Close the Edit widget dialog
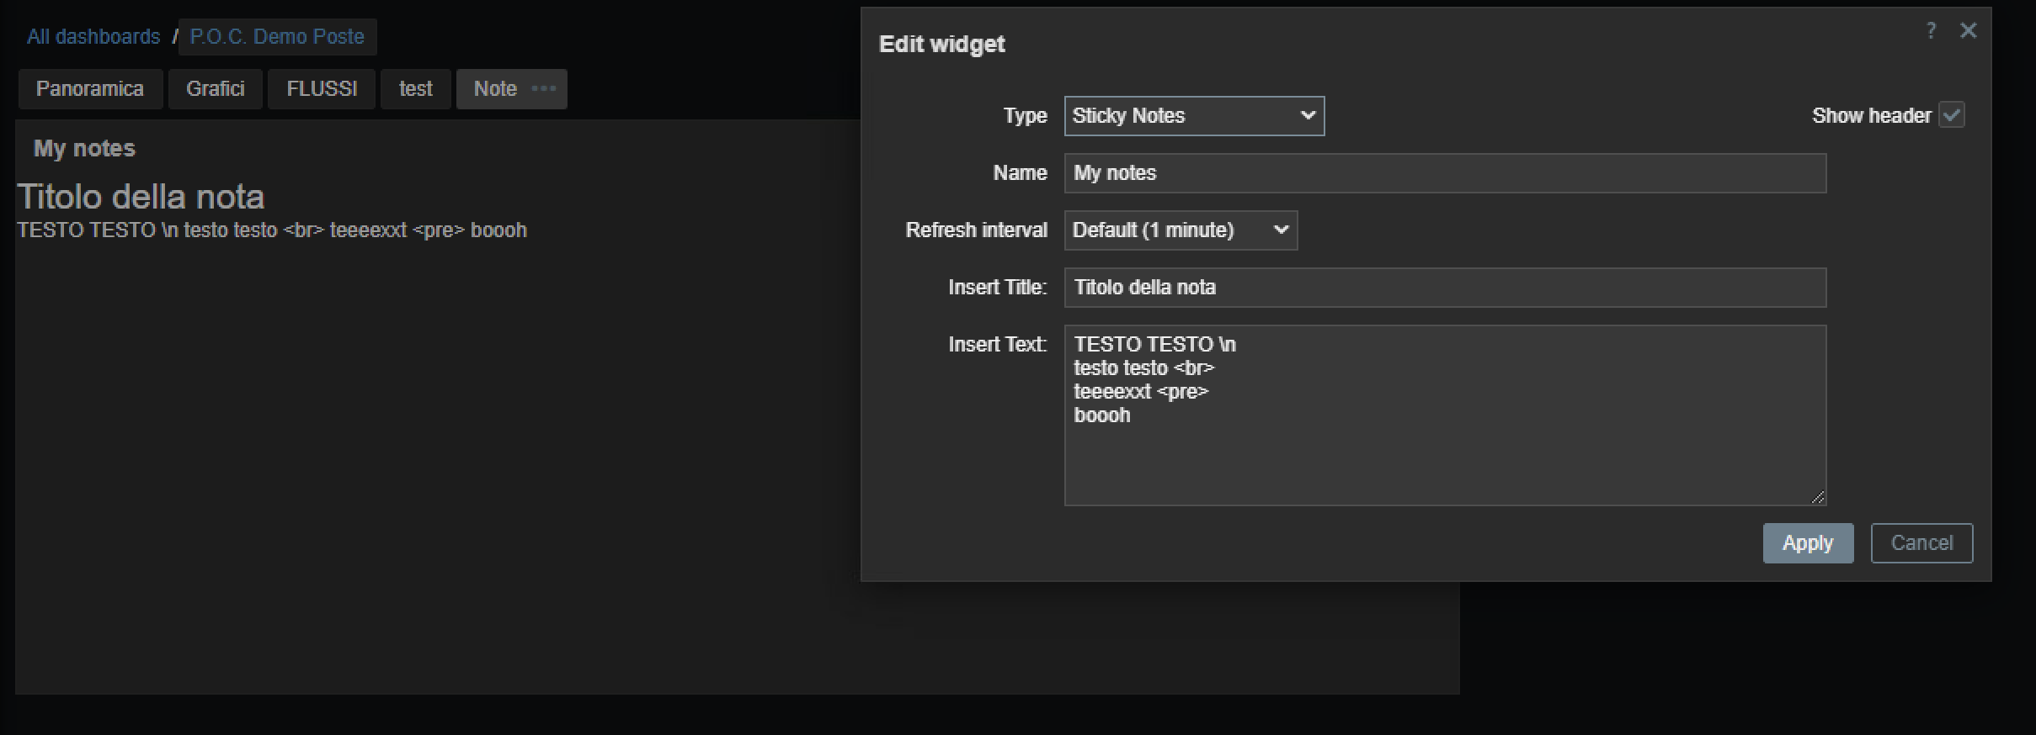This screenshot has height=735, width=2036. click(1968, 31)
